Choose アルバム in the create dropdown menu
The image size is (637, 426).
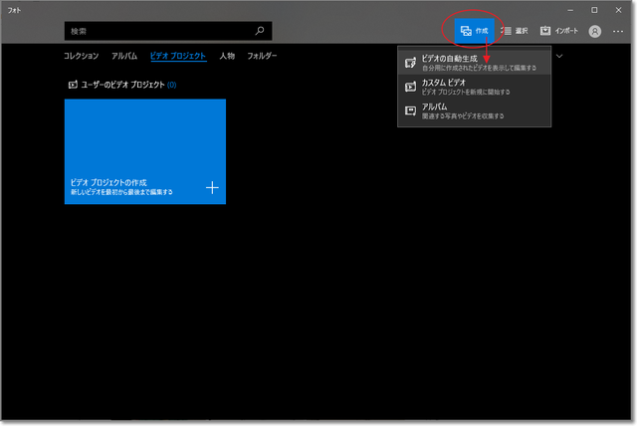(475, 110)
